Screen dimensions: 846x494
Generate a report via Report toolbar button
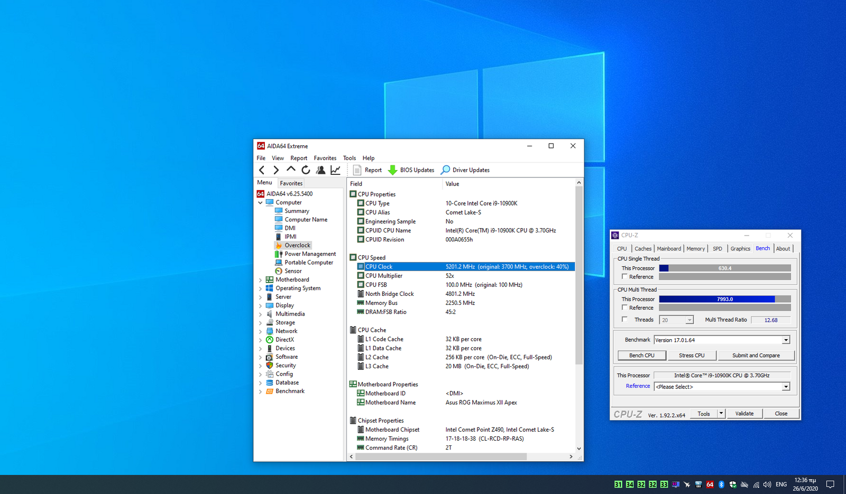(367, 170)
